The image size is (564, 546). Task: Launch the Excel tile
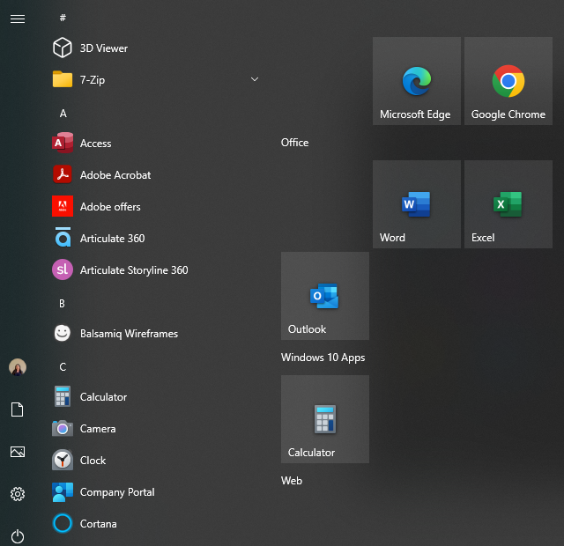508,204
